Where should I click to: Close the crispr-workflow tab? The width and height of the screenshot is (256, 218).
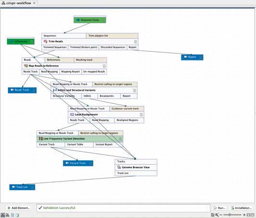34,3
